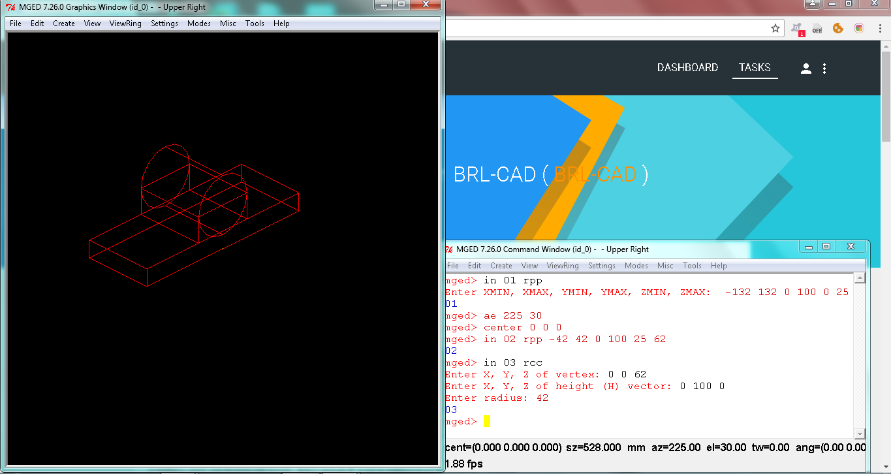This screenshot has height=474, width=891.
Task: Click the feather icon in Command Window title
Action: [x=449, y=249]
